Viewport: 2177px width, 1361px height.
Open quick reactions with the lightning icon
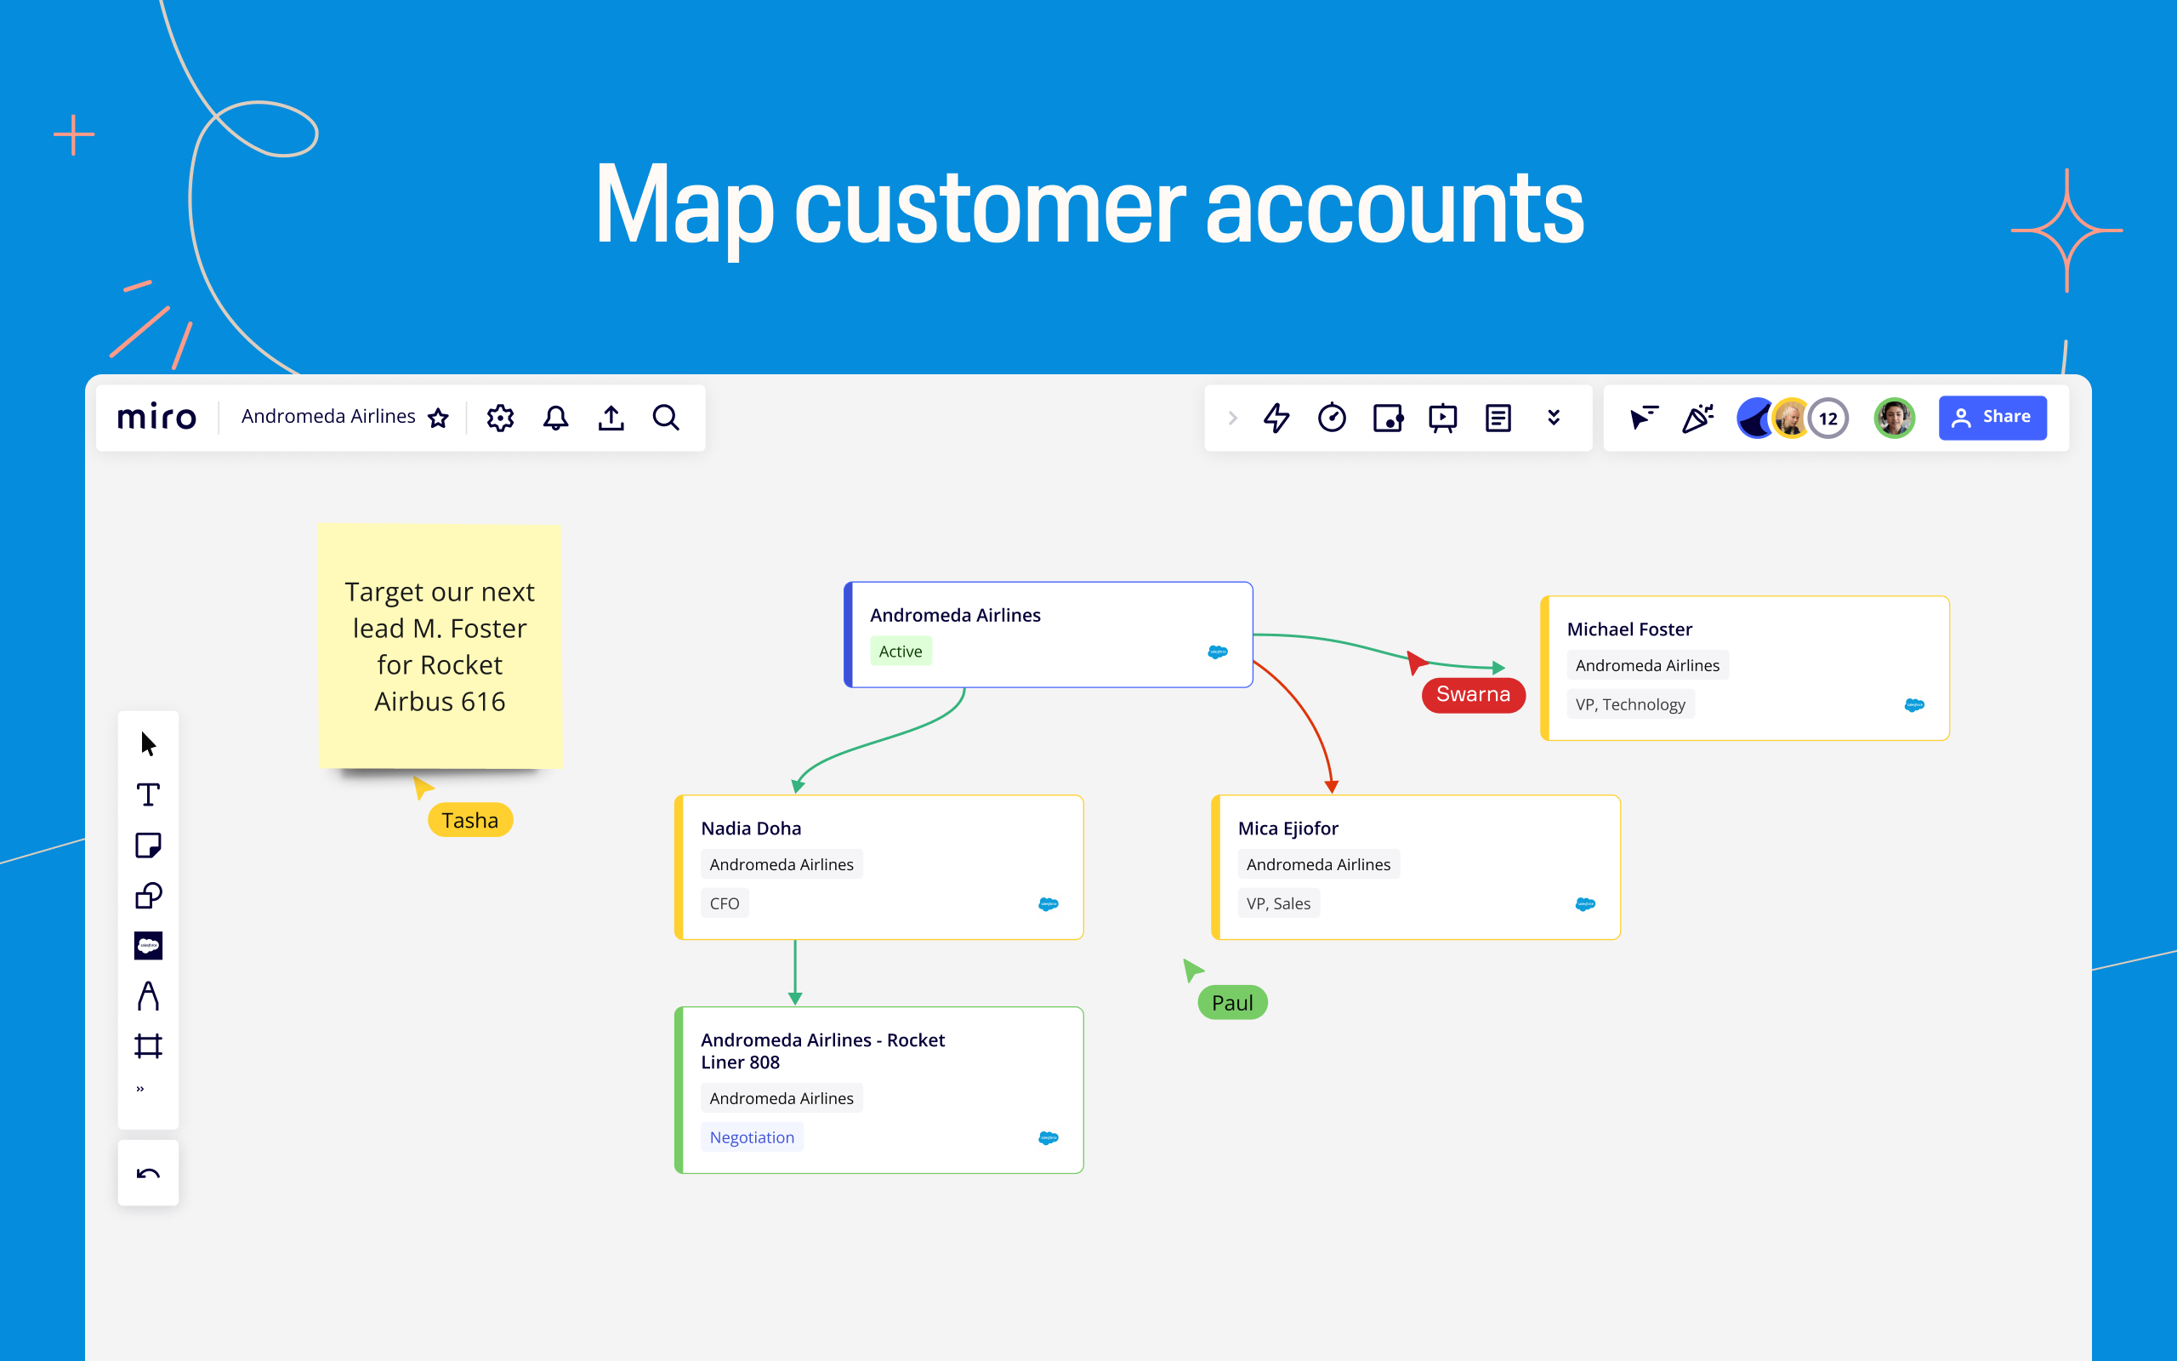[x=1277, y=417]
